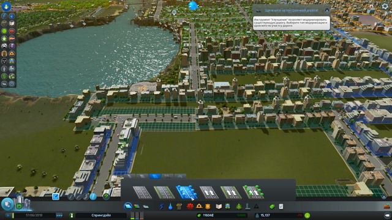Image resolution: width=392 pixels, height=220 pixels.
Task: Open the Economy money panel
Action: coord(272,207)
